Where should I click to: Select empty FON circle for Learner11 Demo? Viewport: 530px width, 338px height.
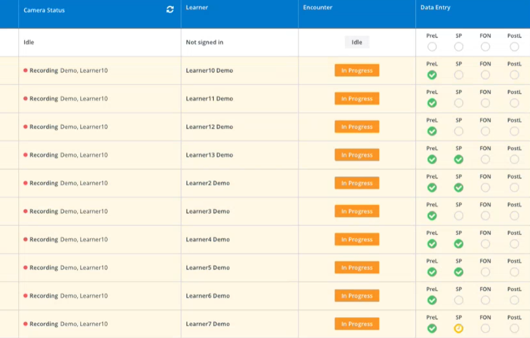(485, 103)
